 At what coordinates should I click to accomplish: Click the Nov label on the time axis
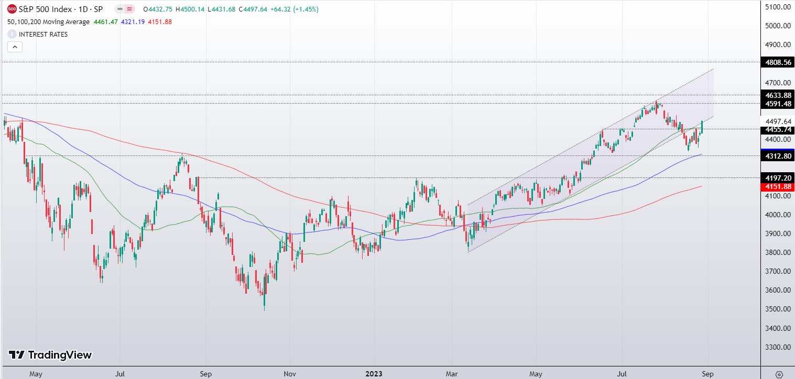click(x=290, y=374)
